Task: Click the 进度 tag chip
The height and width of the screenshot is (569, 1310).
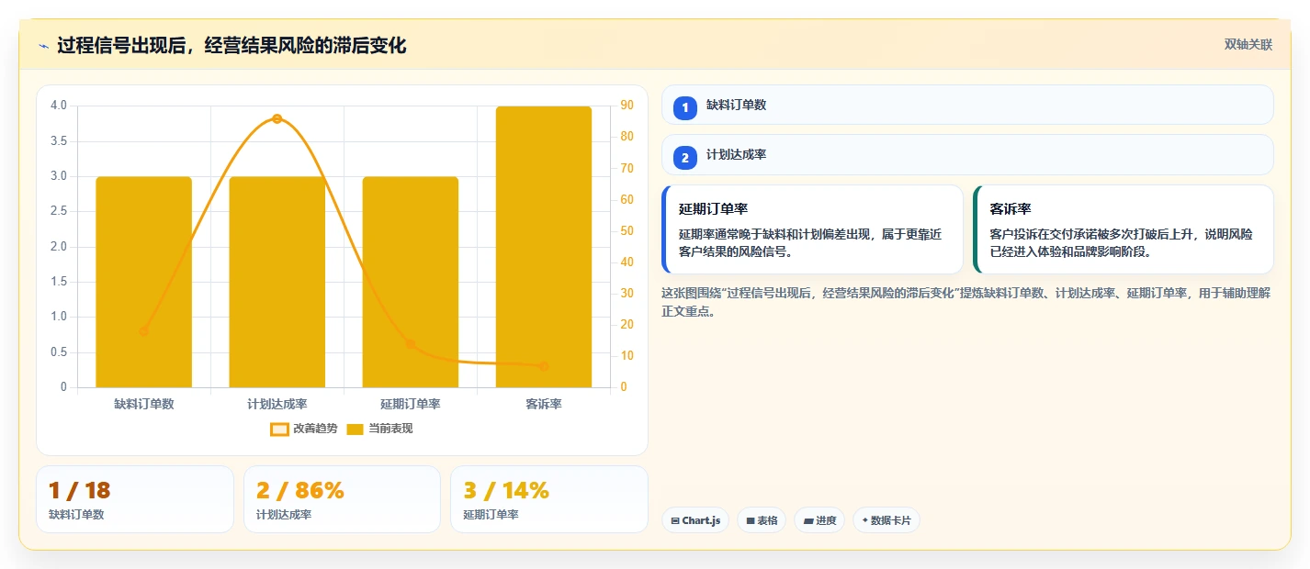Action: [819, 520]
